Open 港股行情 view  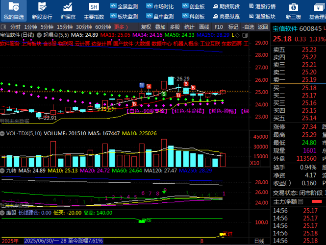point(262,6)
